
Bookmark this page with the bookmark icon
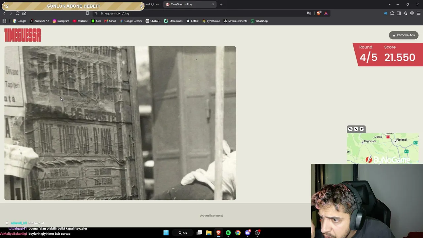[x=87, y=13]
